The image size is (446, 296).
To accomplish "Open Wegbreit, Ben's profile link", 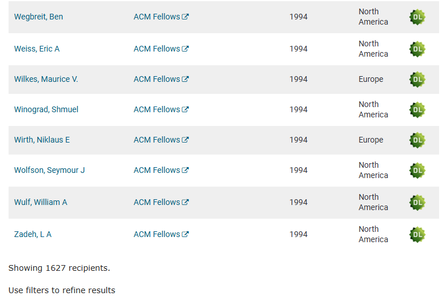I will [x=38, y=17].
